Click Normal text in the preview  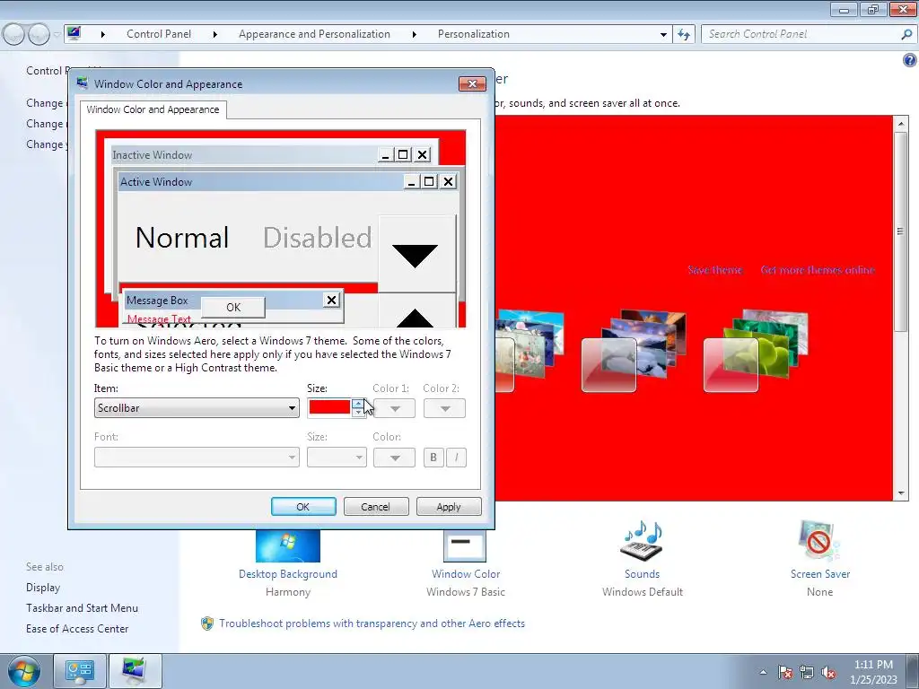[182, 237]
